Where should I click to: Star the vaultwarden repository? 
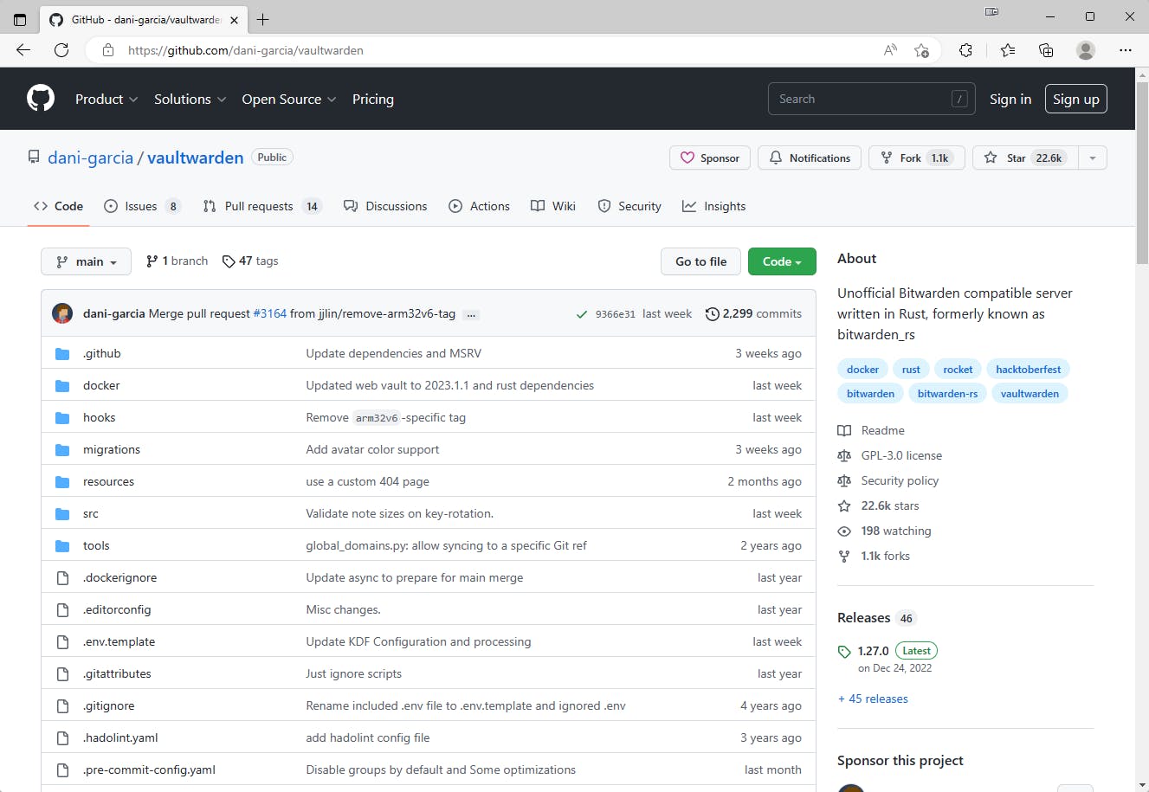click(x=1025, y=158)
